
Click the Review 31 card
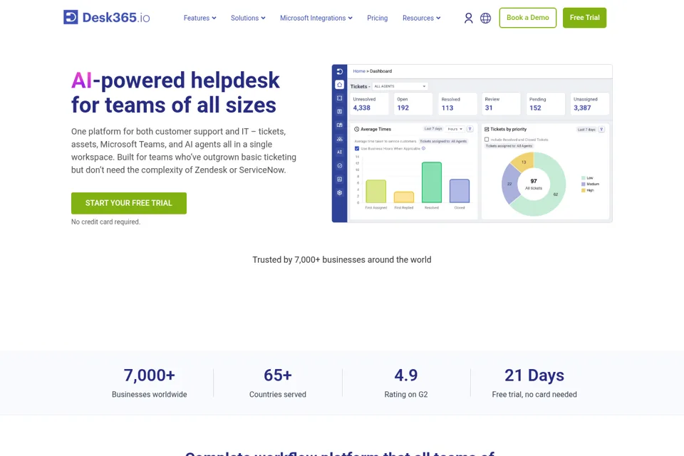tap(501, 104)
